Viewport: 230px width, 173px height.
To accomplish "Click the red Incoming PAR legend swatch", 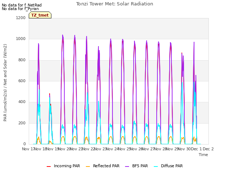I will click(x=49, y=166).
